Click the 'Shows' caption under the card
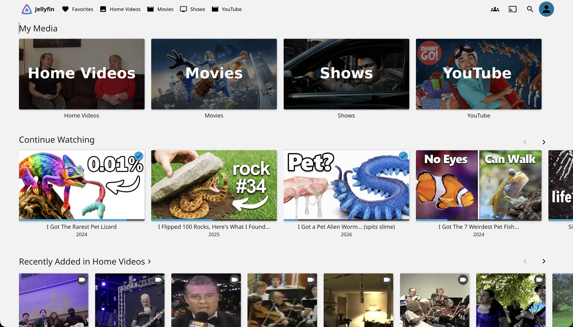The image size is (573, 327). coord(346,116)
